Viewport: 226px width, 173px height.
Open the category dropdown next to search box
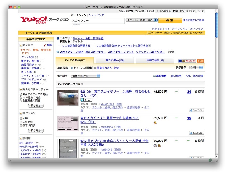point(141,20)
